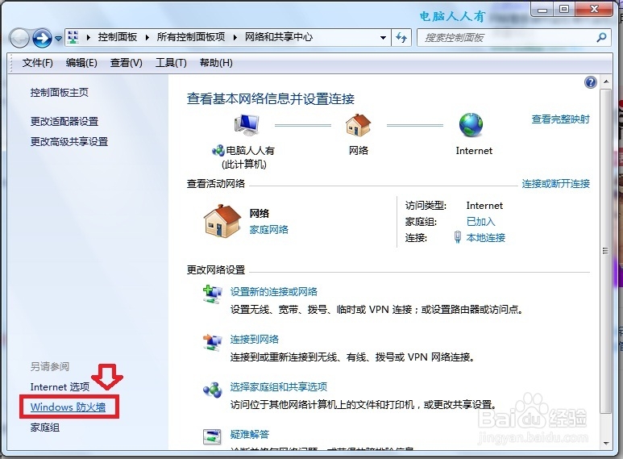Click the Refresh button beside address bar
Image resolution: width=623 pixels, height=459 pixels.
coord(401,38)
